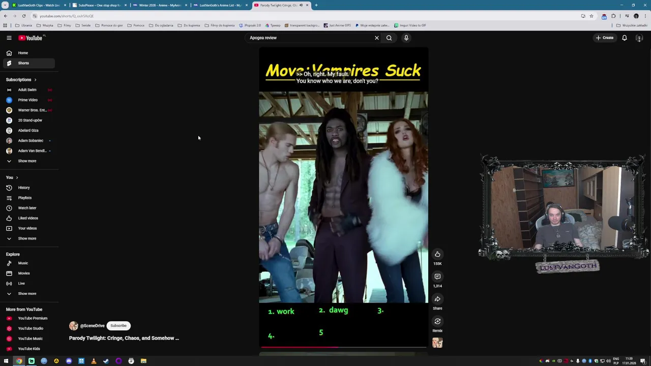The width and height of the screenshot is (651, 366).
Task: Go to the YouTube logo home link
Action: click(31, 38)
